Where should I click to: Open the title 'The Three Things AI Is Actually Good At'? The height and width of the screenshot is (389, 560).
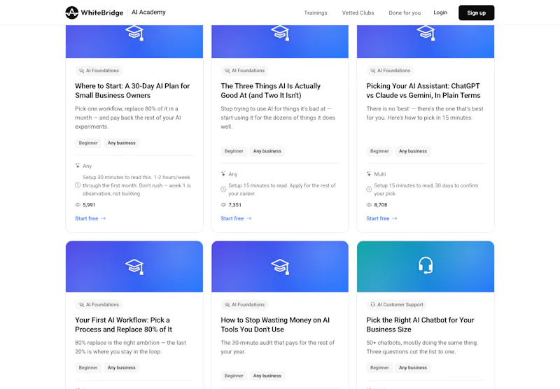click(270, 91)
